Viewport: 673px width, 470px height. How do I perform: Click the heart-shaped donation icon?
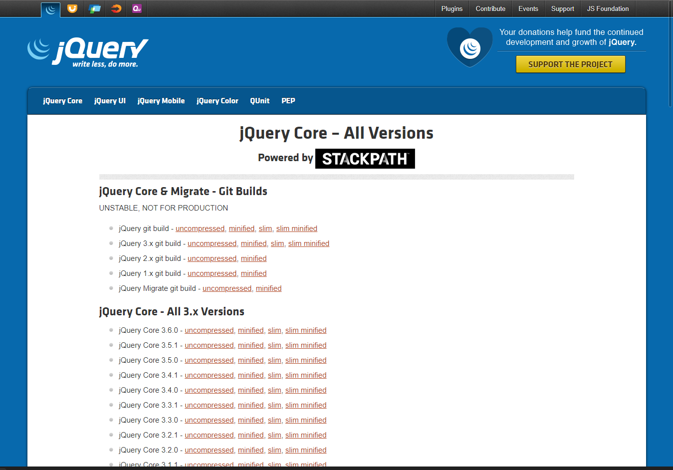470,47
